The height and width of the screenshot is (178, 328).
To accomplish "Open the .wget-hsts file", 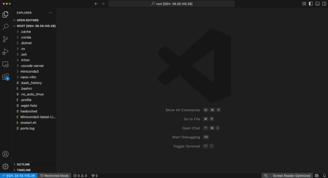I will point(34,106).
